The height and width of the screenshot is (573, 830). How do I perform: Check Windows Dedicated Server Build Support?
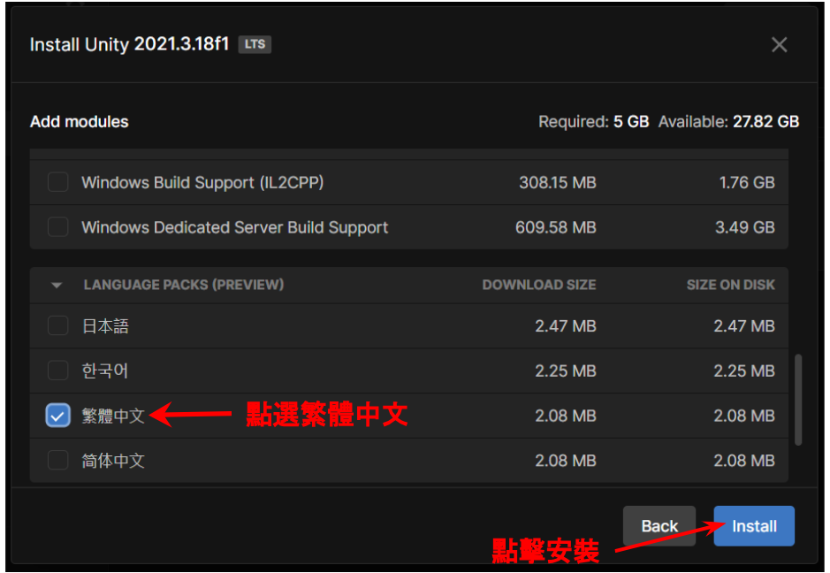57,227
